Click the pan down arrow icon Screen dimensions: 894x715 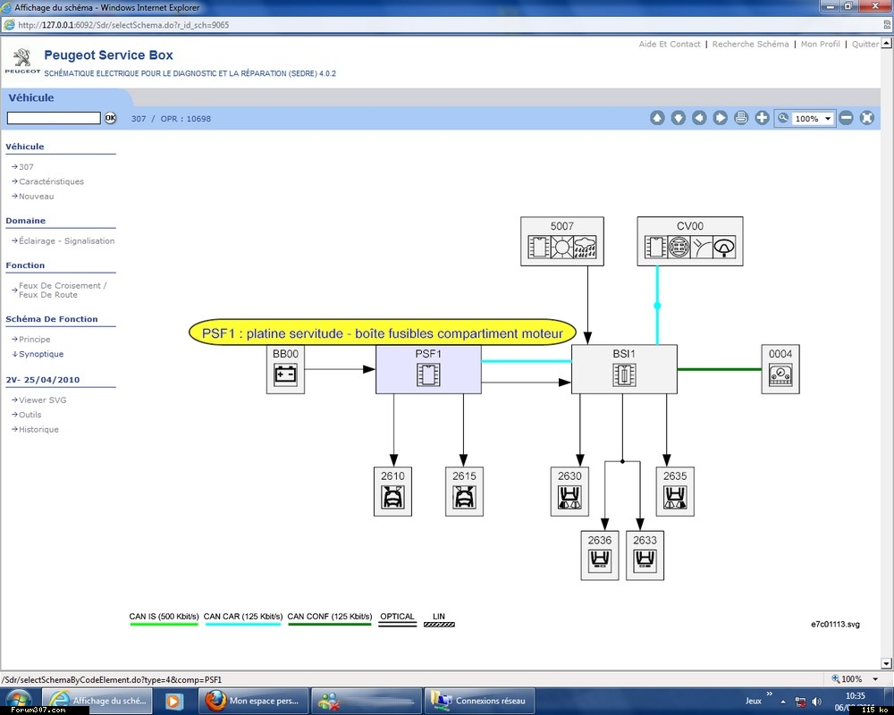coord(679,118)
